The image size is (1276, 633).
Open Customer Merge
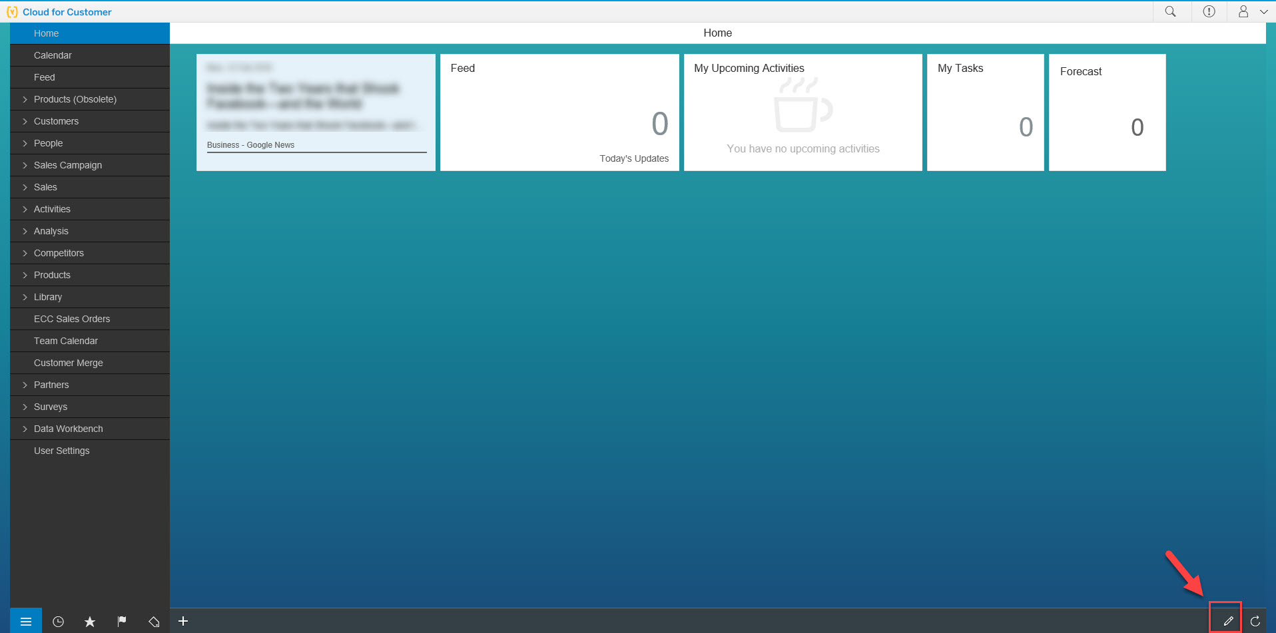(x=90, y=363)
